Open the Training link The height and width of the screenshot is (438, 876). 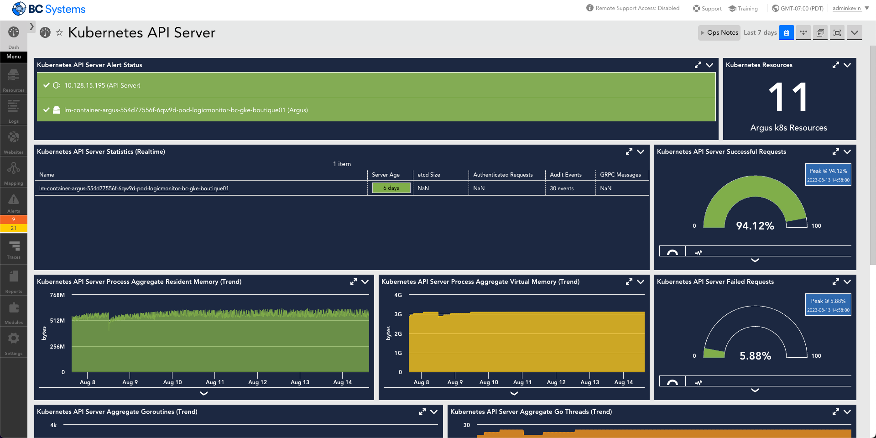coord(743,8)
